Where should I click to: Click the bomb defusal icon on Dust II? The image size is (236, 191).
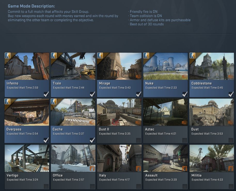[138, 123]
